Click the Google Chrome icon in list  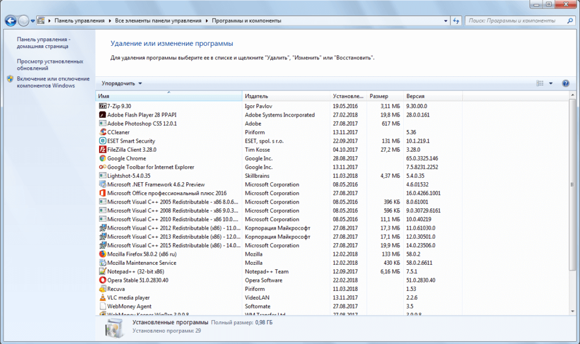click(x=103, y=158)
